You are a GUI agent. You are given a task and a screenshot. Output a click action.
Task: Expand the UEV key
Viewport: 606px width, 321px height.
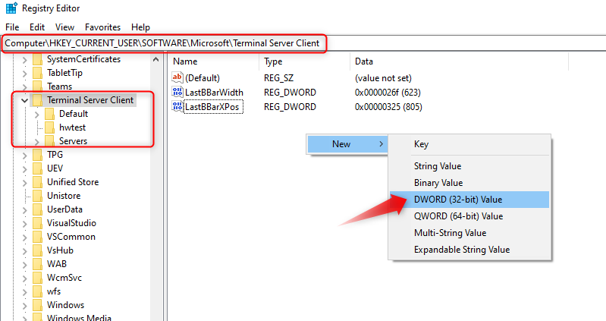tap(25, 169)
